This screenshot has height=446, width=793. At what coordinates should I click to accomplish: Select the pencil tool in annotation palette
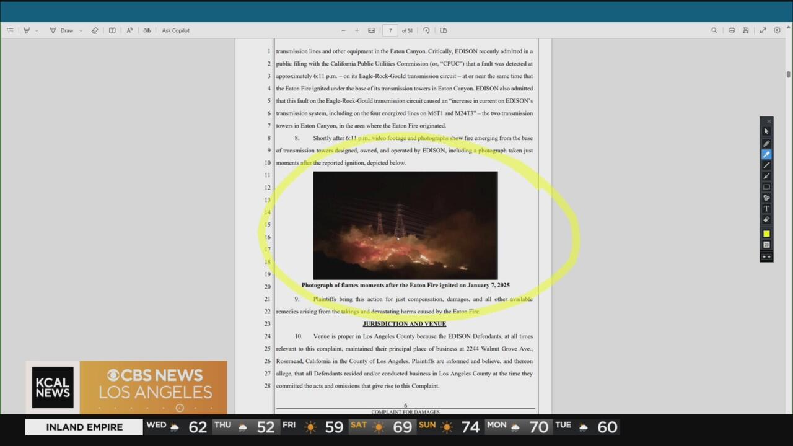[x=766, y=144]
